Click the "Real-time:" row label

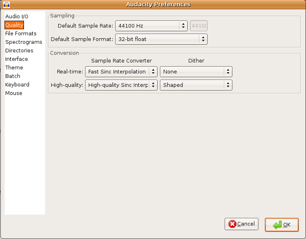(70, 72)
